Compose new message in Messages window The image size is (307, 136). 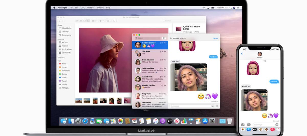[164, 38]
